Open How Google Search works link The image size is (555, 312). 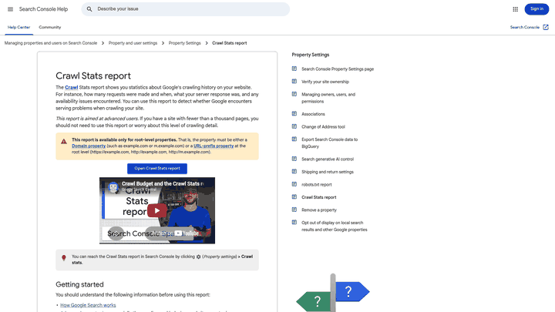pyautogui.click(x=88, y=305)
